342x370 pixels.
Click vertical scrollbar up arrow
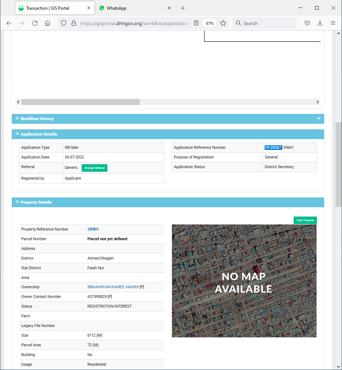338,33
